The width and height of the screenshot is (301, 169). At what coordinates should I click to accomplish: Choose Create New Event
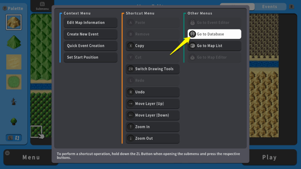click(x=90, y=34)
